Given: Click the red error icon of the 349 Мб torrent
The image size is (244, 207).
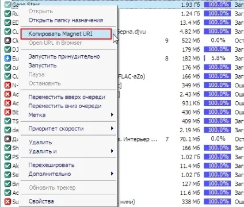Looking at the screenshot, I should coord(7,85).
